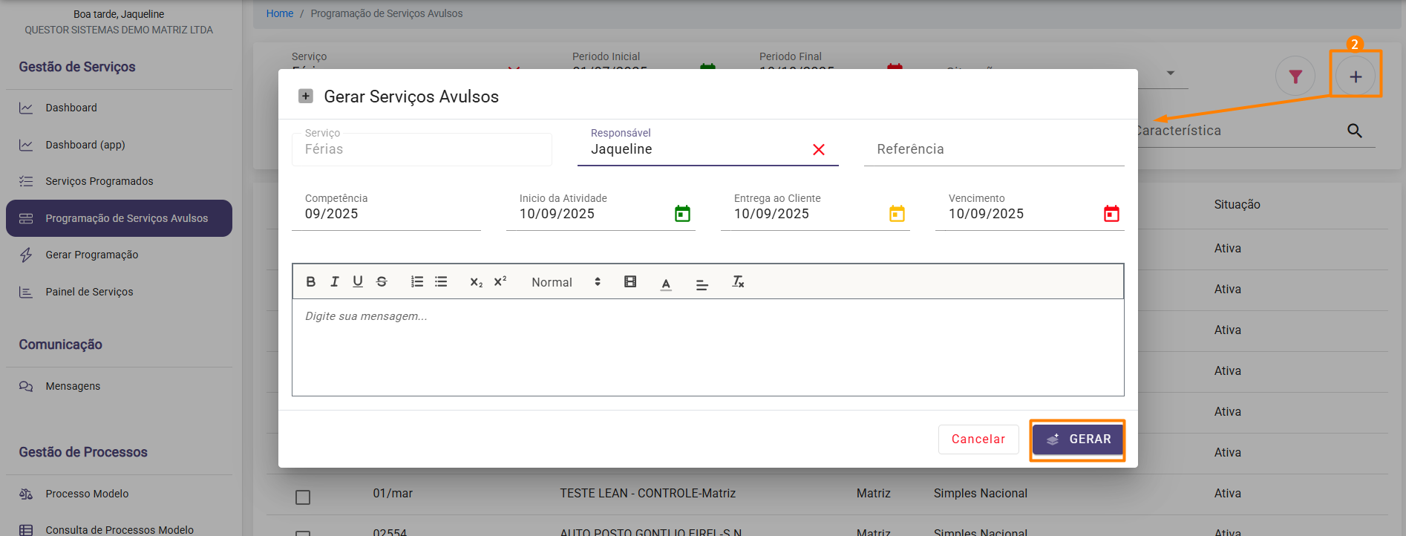Toggle strikethrough text formatting
The image size is (1406, 536).
(x=382, y=282)
